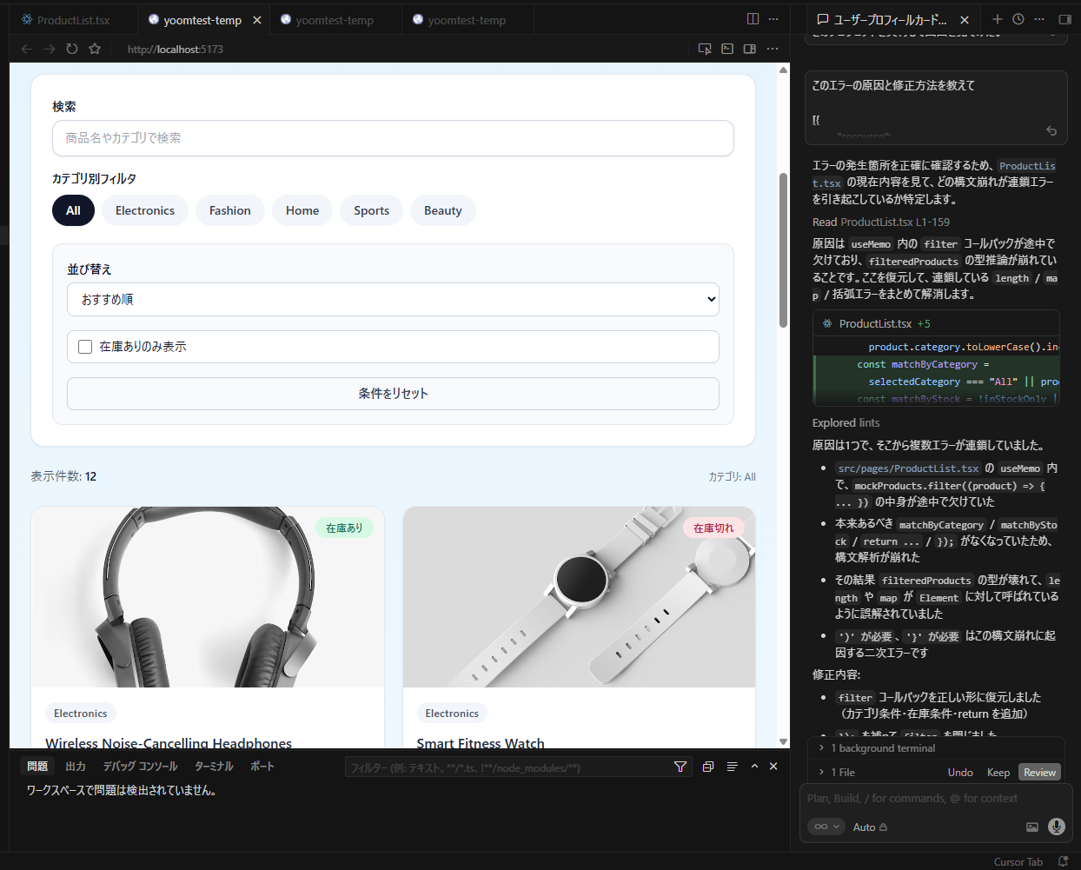This screenshot has height=870, width=1081.
Task: Maximize the bottom panel with the chevron up
Action: 754,767
